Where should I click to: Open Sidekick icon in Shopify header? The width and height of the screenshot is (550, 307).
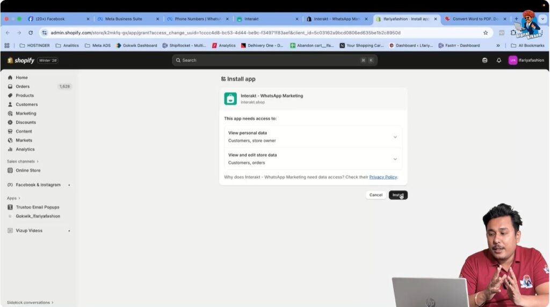click(484, 60)
